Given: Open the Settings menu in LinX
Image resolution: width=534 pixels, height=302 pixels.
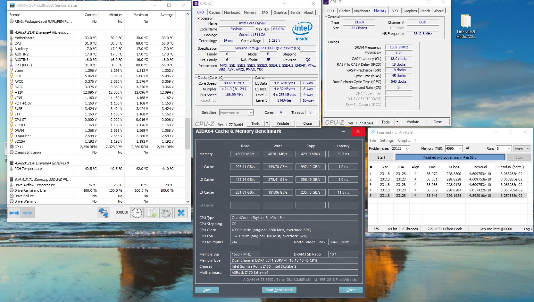Looking at the screenshot, I should pyautogui.click(x=387, y=140).
